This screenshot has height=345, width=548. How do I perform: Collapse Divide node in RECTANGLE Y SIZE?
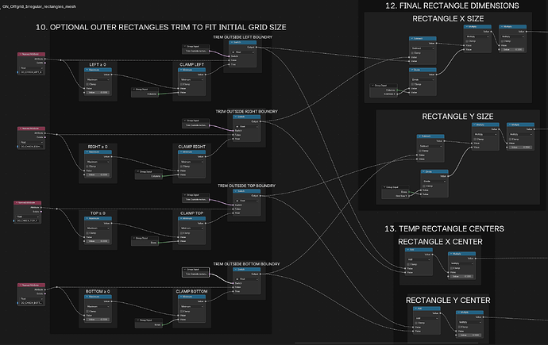(423, 171)
